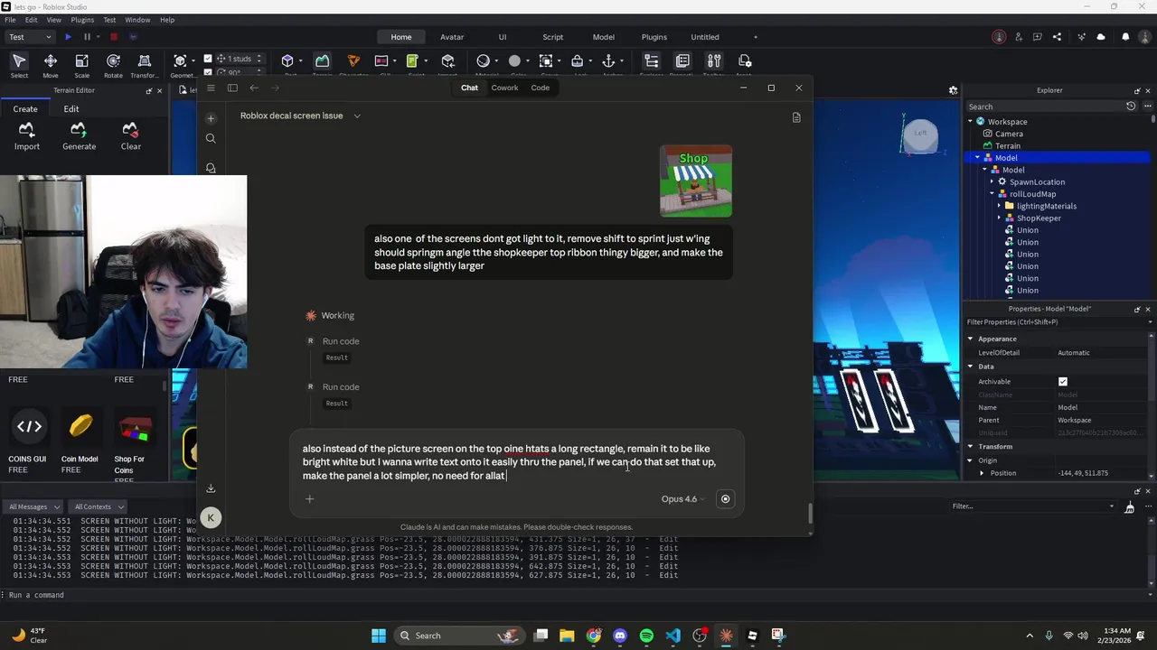Viewport: 1157px width, 650px height.
Task: Open the Character toolbar icon
Action: [353, 61]
